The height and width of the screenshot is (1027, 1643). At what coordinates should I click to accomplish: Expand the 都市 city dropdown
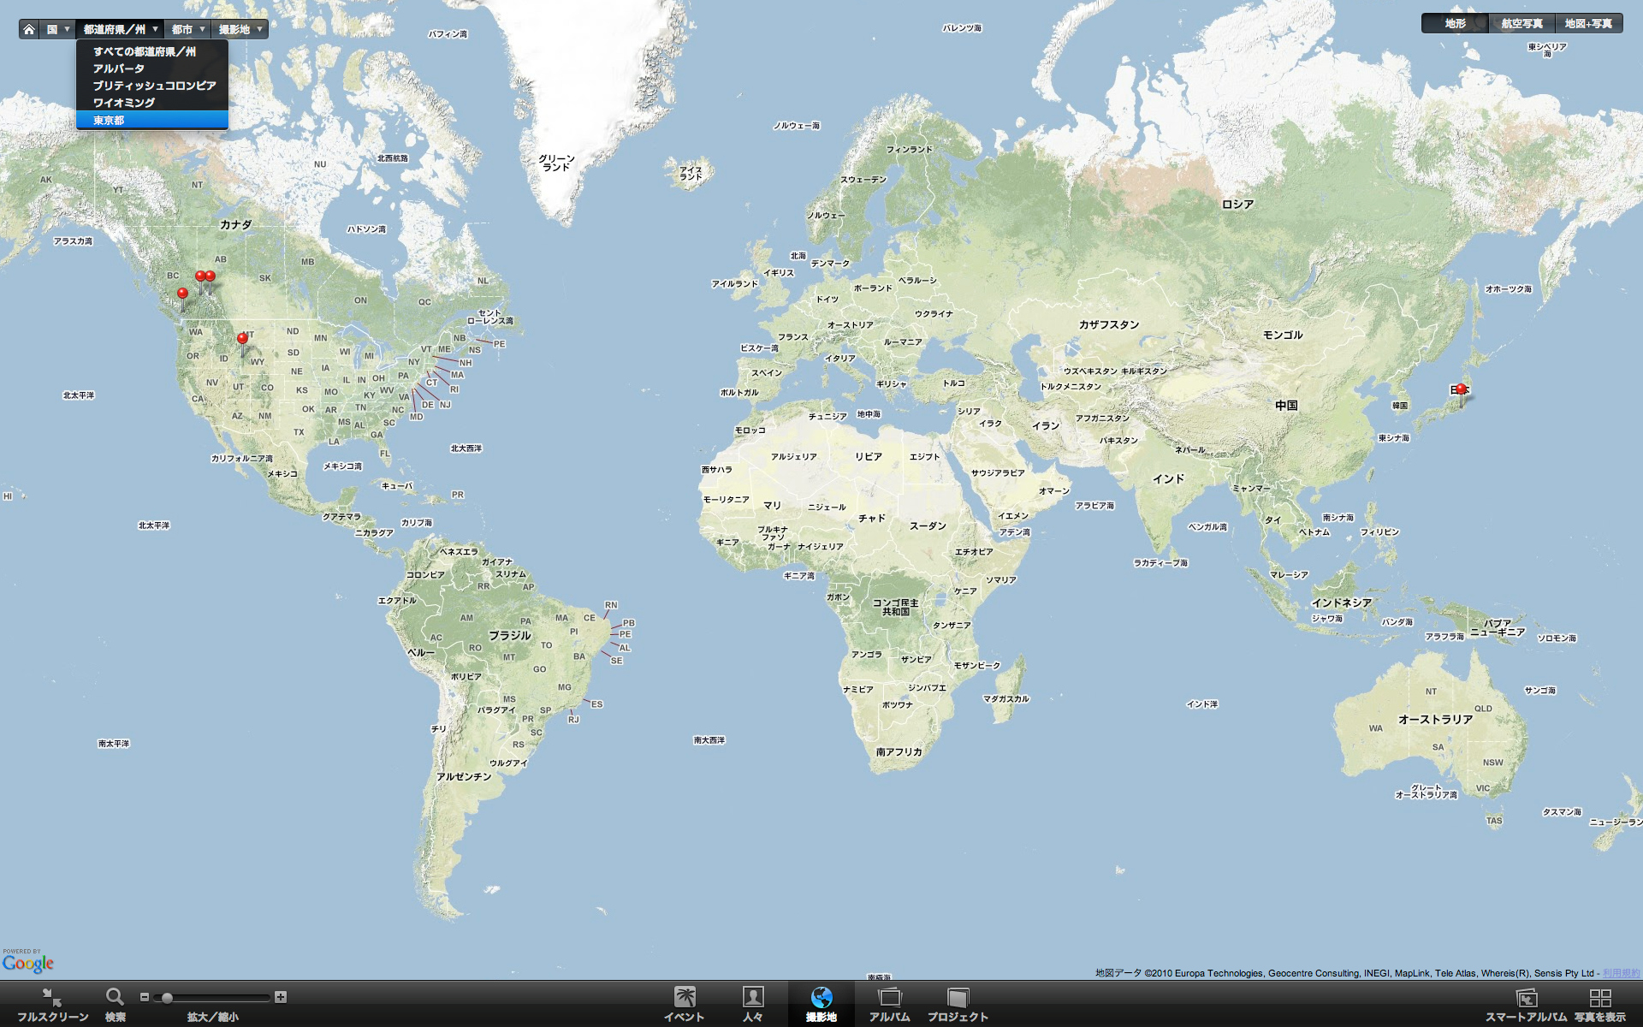point(187,29)
